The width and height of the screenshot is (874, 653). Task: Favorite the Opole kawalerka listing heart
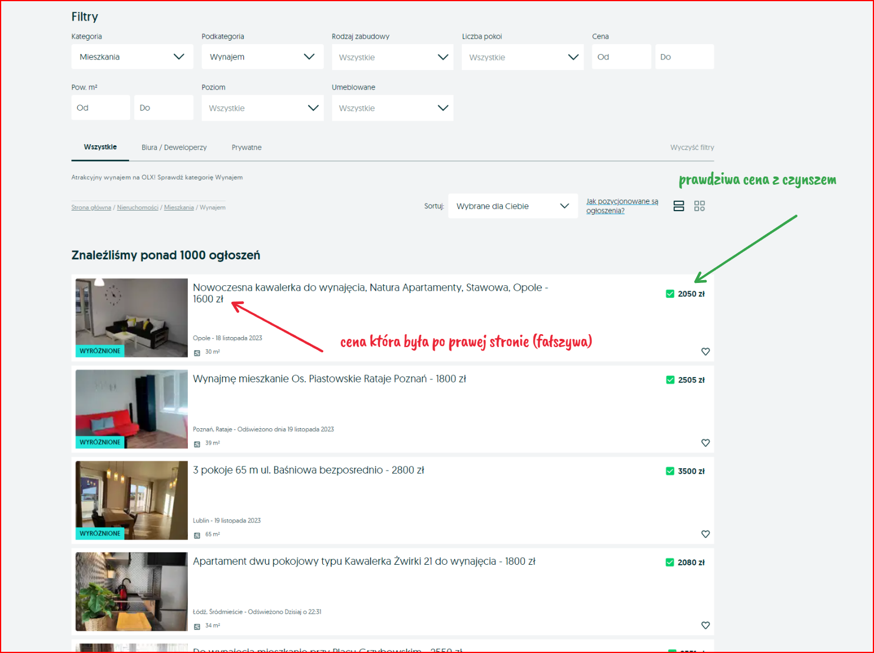point(706,351)
